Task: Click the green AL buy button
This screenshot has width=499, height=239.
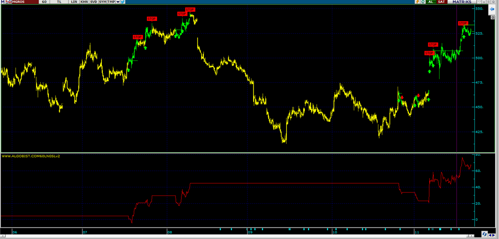Action: click(431, 2)
